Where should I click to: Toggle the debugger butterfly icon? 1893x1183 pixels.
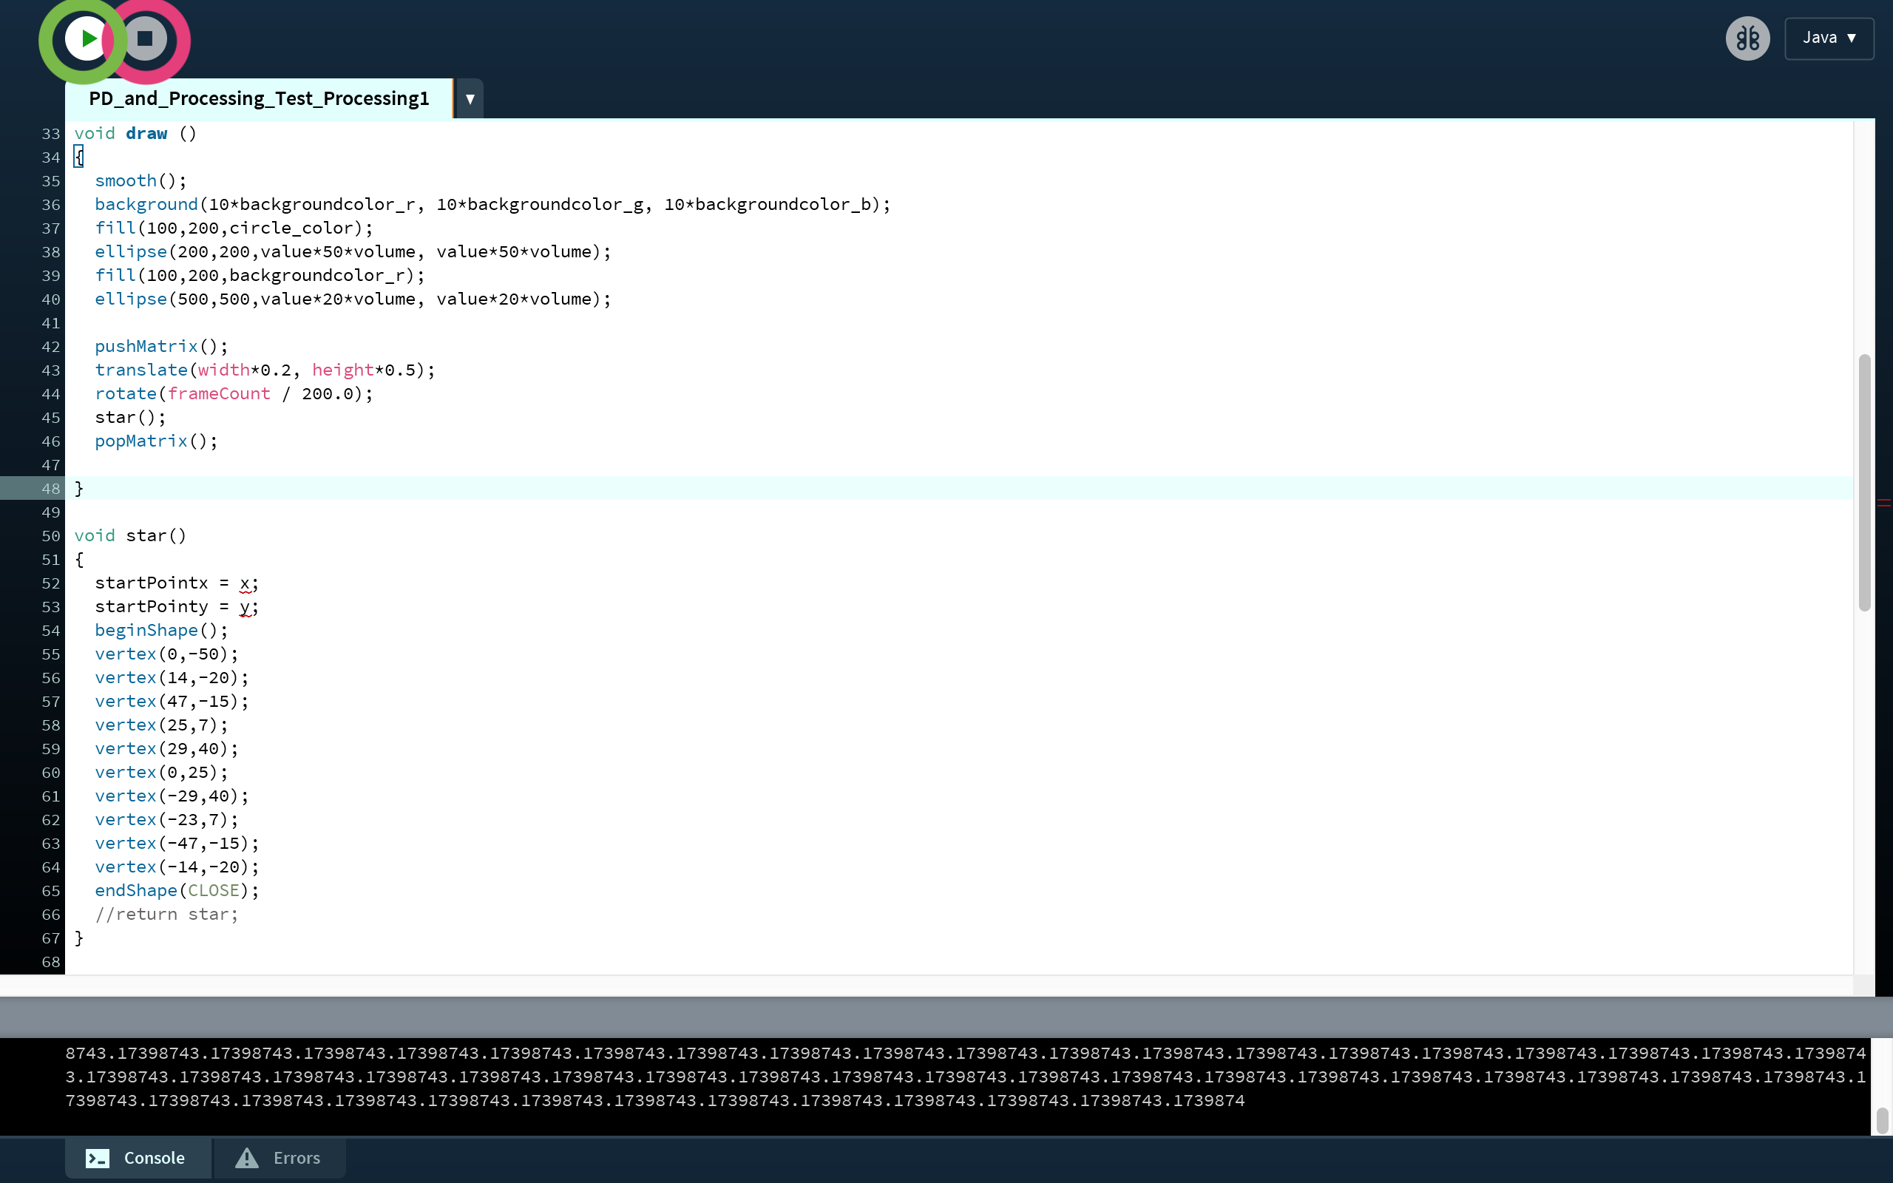[x=1747, y=38]
